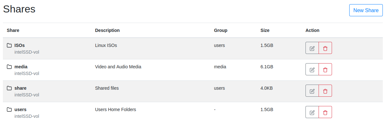Image resolution: width=386 pixels, height=128 pixels.
Task: Click the folder icon next to users
Action: pyautogui.click(x=10, y=109)
